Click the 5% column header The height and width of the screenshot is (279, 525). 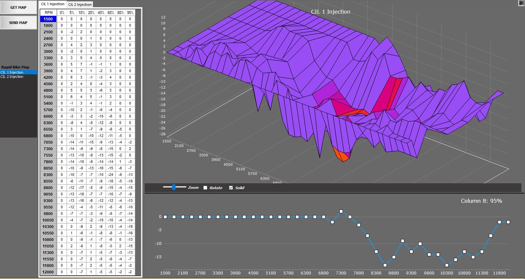pos(72,12)
